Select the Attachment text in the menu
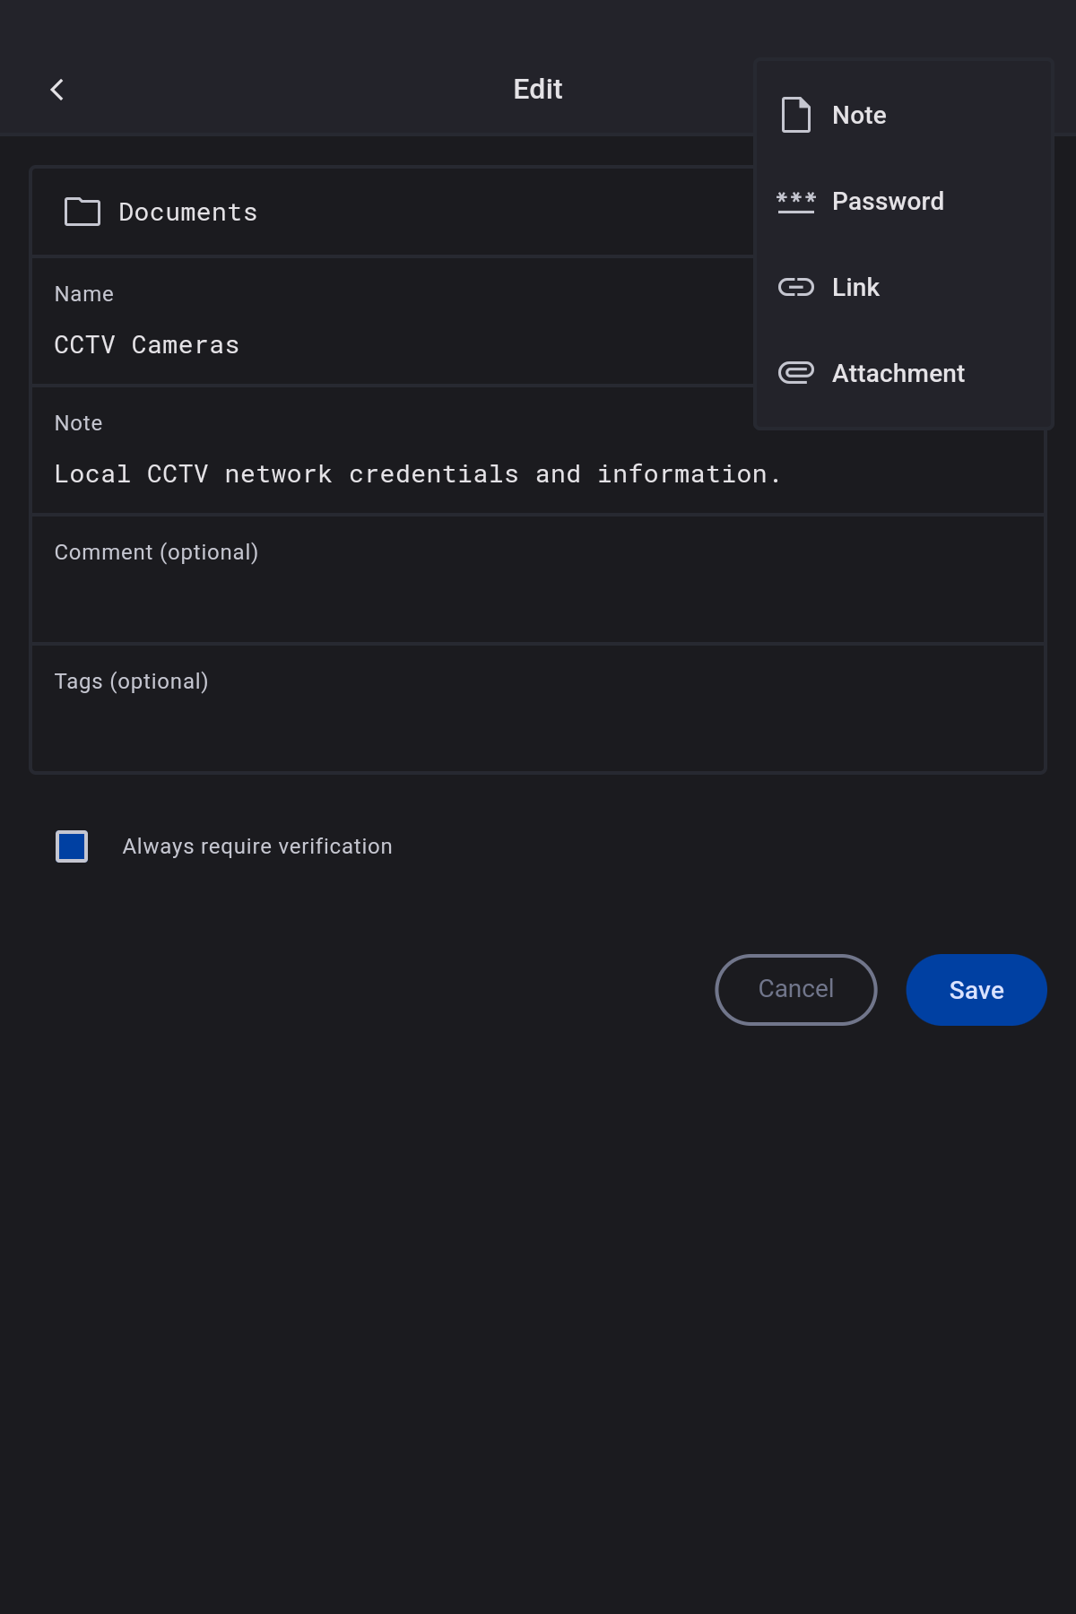This screenshot has width=1076, height=1614. point(898,373)
